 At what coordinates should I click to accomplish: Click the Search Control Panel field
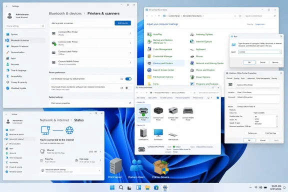coord(260,16)
